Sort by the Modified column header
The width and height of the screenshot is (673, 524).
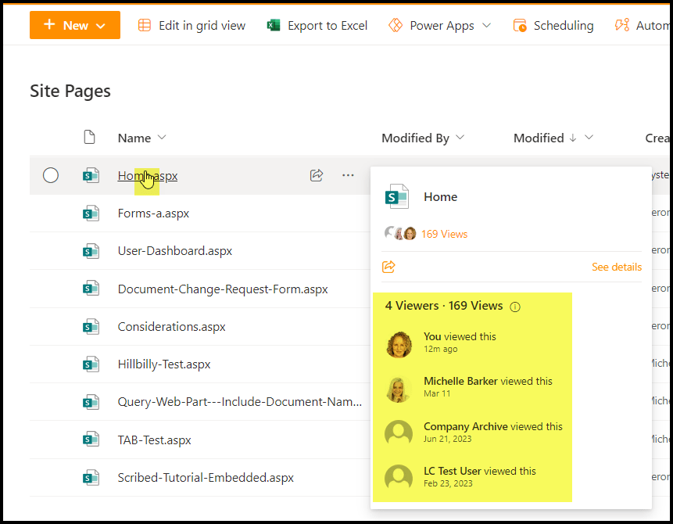[x=539, y=138]
